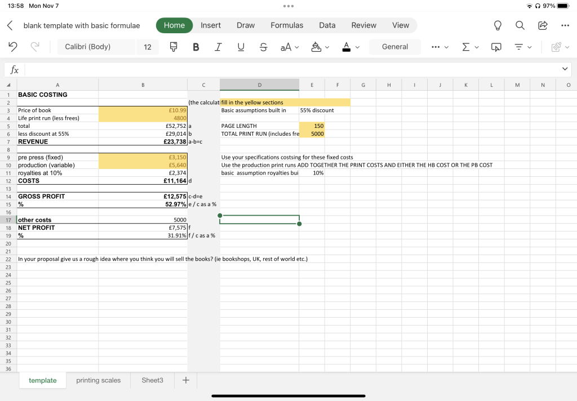Tap into the formula bar field
Viewport: 577px width, 401px height.
click(291, 69)
